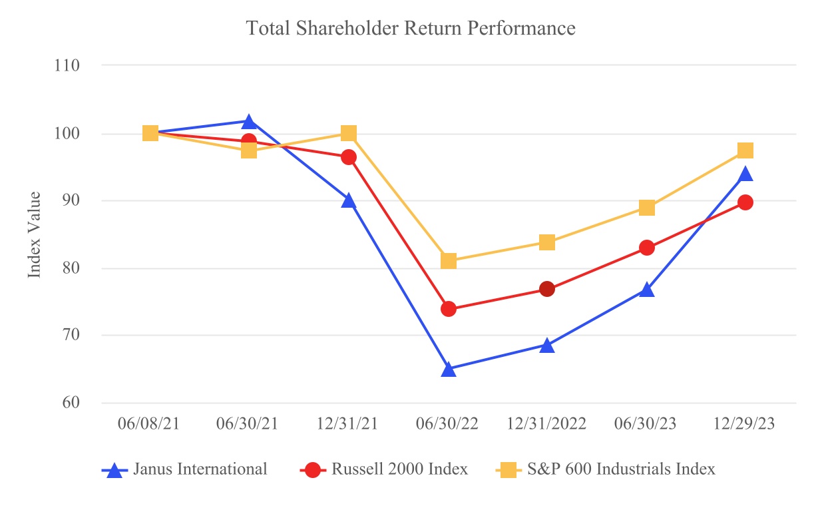Click the Janus International legend triangle icon

(115, 471)
